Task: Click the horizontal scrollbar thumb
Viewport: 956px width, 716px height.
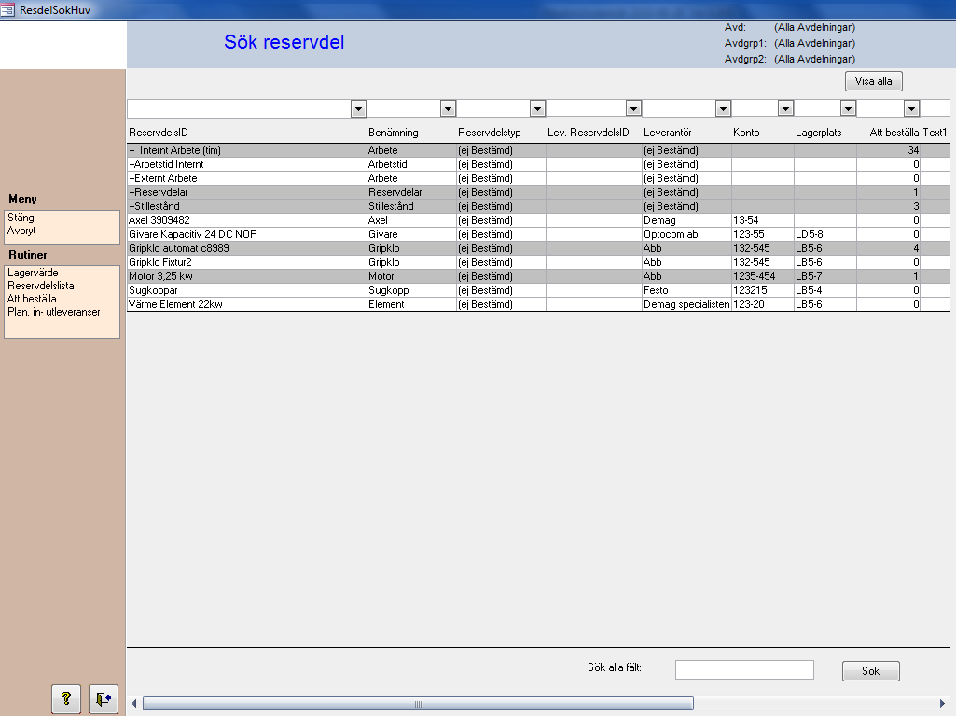Action: [x=418, y=704]
